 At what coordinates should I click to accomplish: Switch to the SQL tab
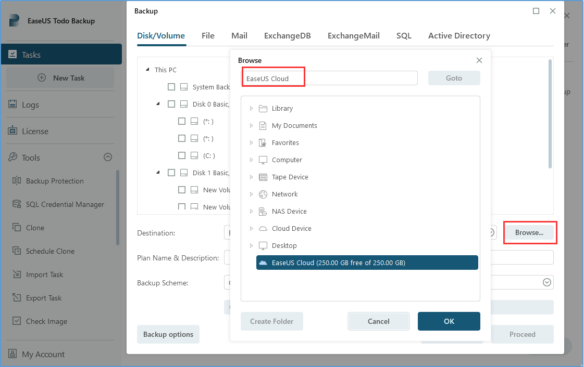(404, 35)
